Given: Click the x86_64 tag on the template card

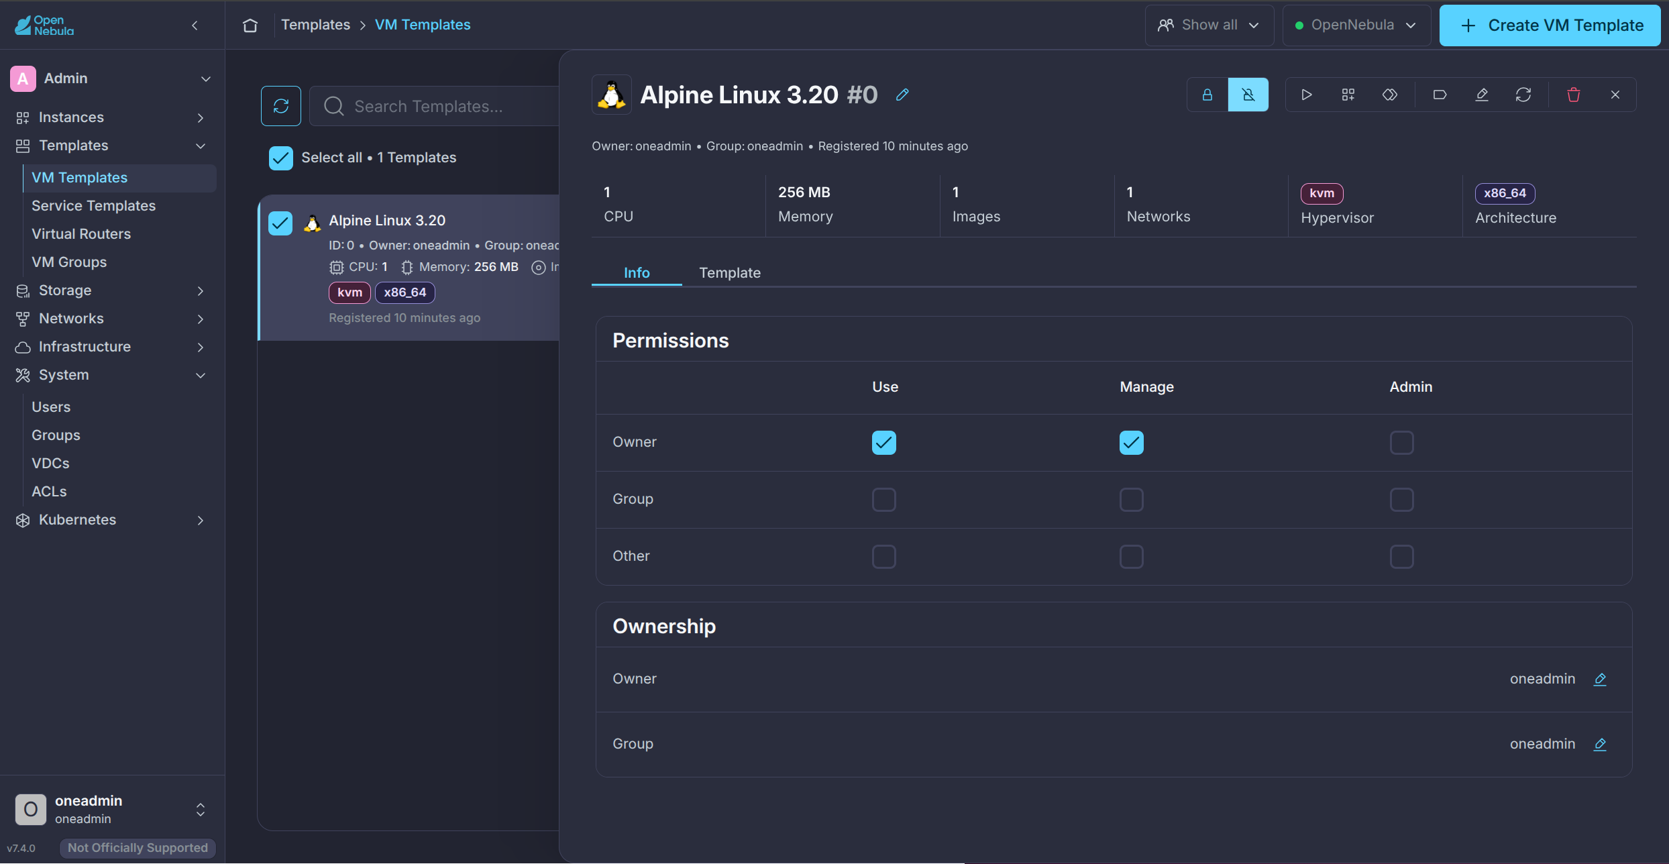Looking at the screenshot, I should pyautogui.click(x=405, y=292).
